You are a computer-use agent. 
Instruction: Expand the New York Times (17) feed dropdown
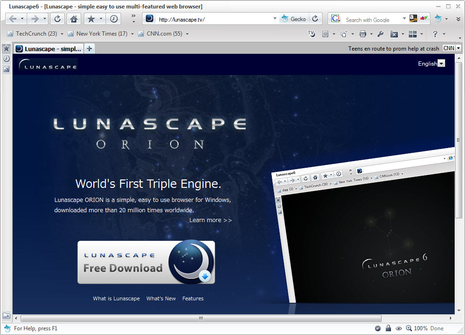[x=132, y=34]
